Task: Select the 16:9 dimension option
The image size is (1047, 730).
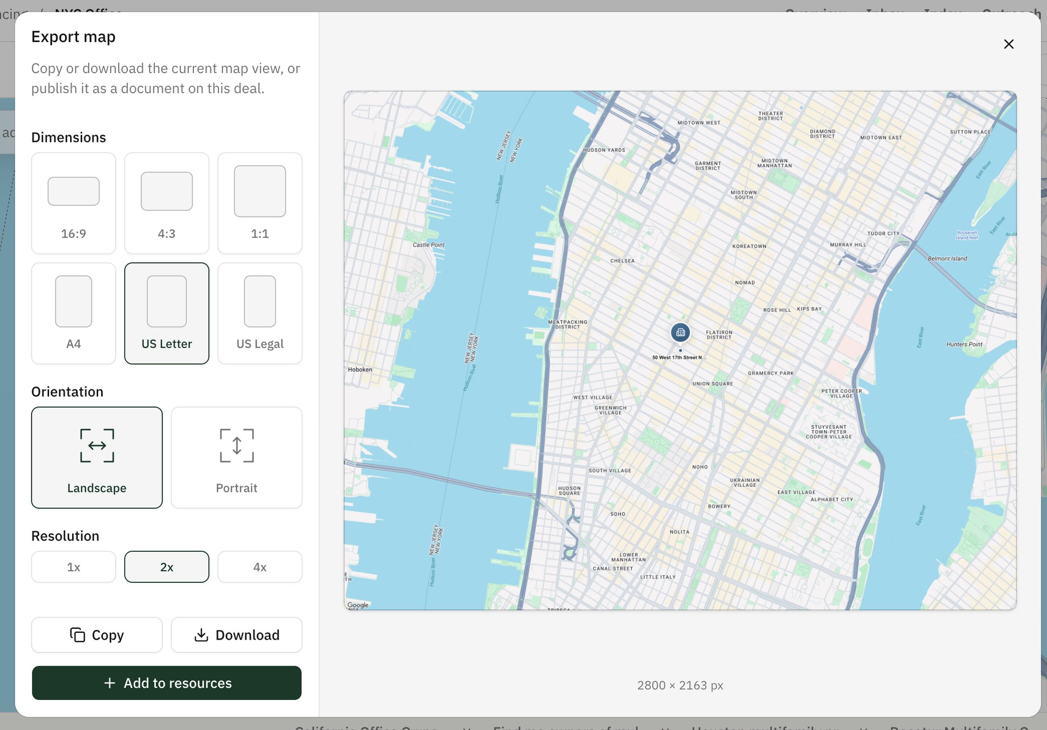Action: [74, 203]
